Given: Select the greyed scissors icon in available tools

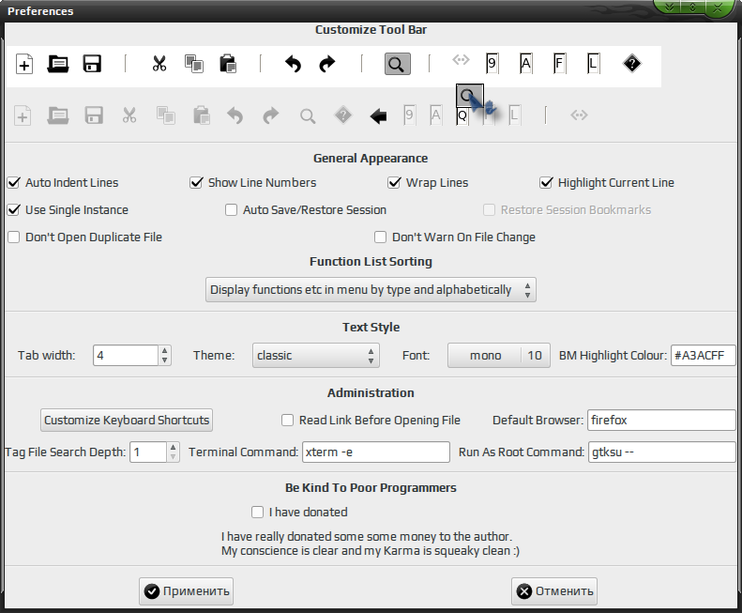Looking at the screenshot, I should 129,115.
